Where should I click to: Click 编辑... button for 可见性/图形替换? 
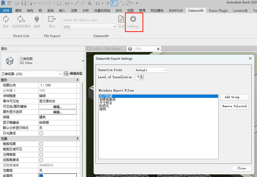coord(58,107)
